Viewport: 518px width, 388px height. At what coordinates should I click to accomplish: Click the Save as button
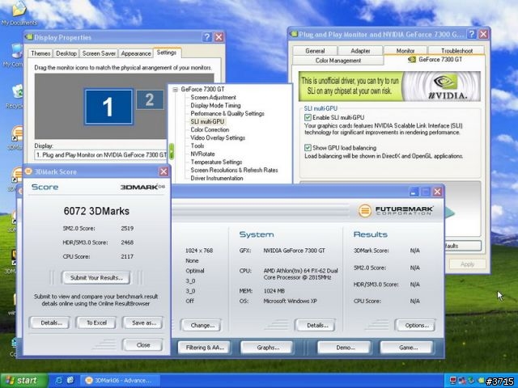coord(143,323)
